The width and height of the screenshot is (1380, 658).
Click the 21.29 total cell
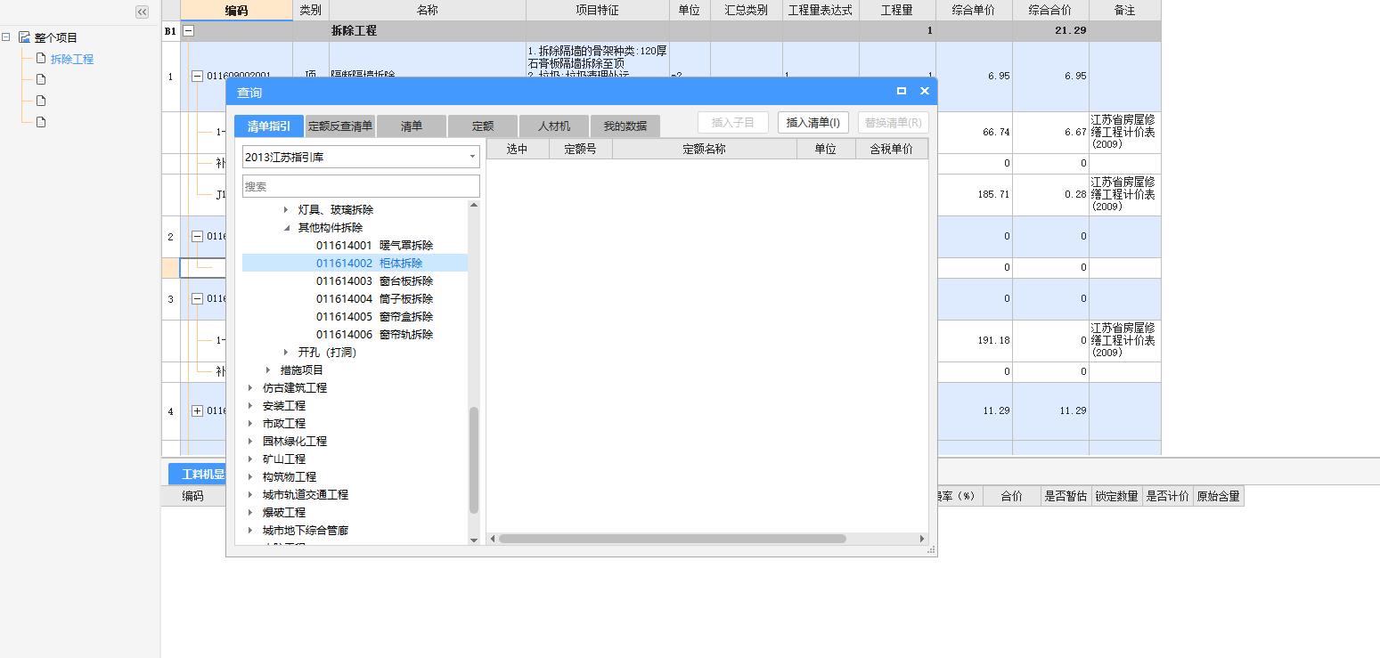click(x=1050, y=30)
